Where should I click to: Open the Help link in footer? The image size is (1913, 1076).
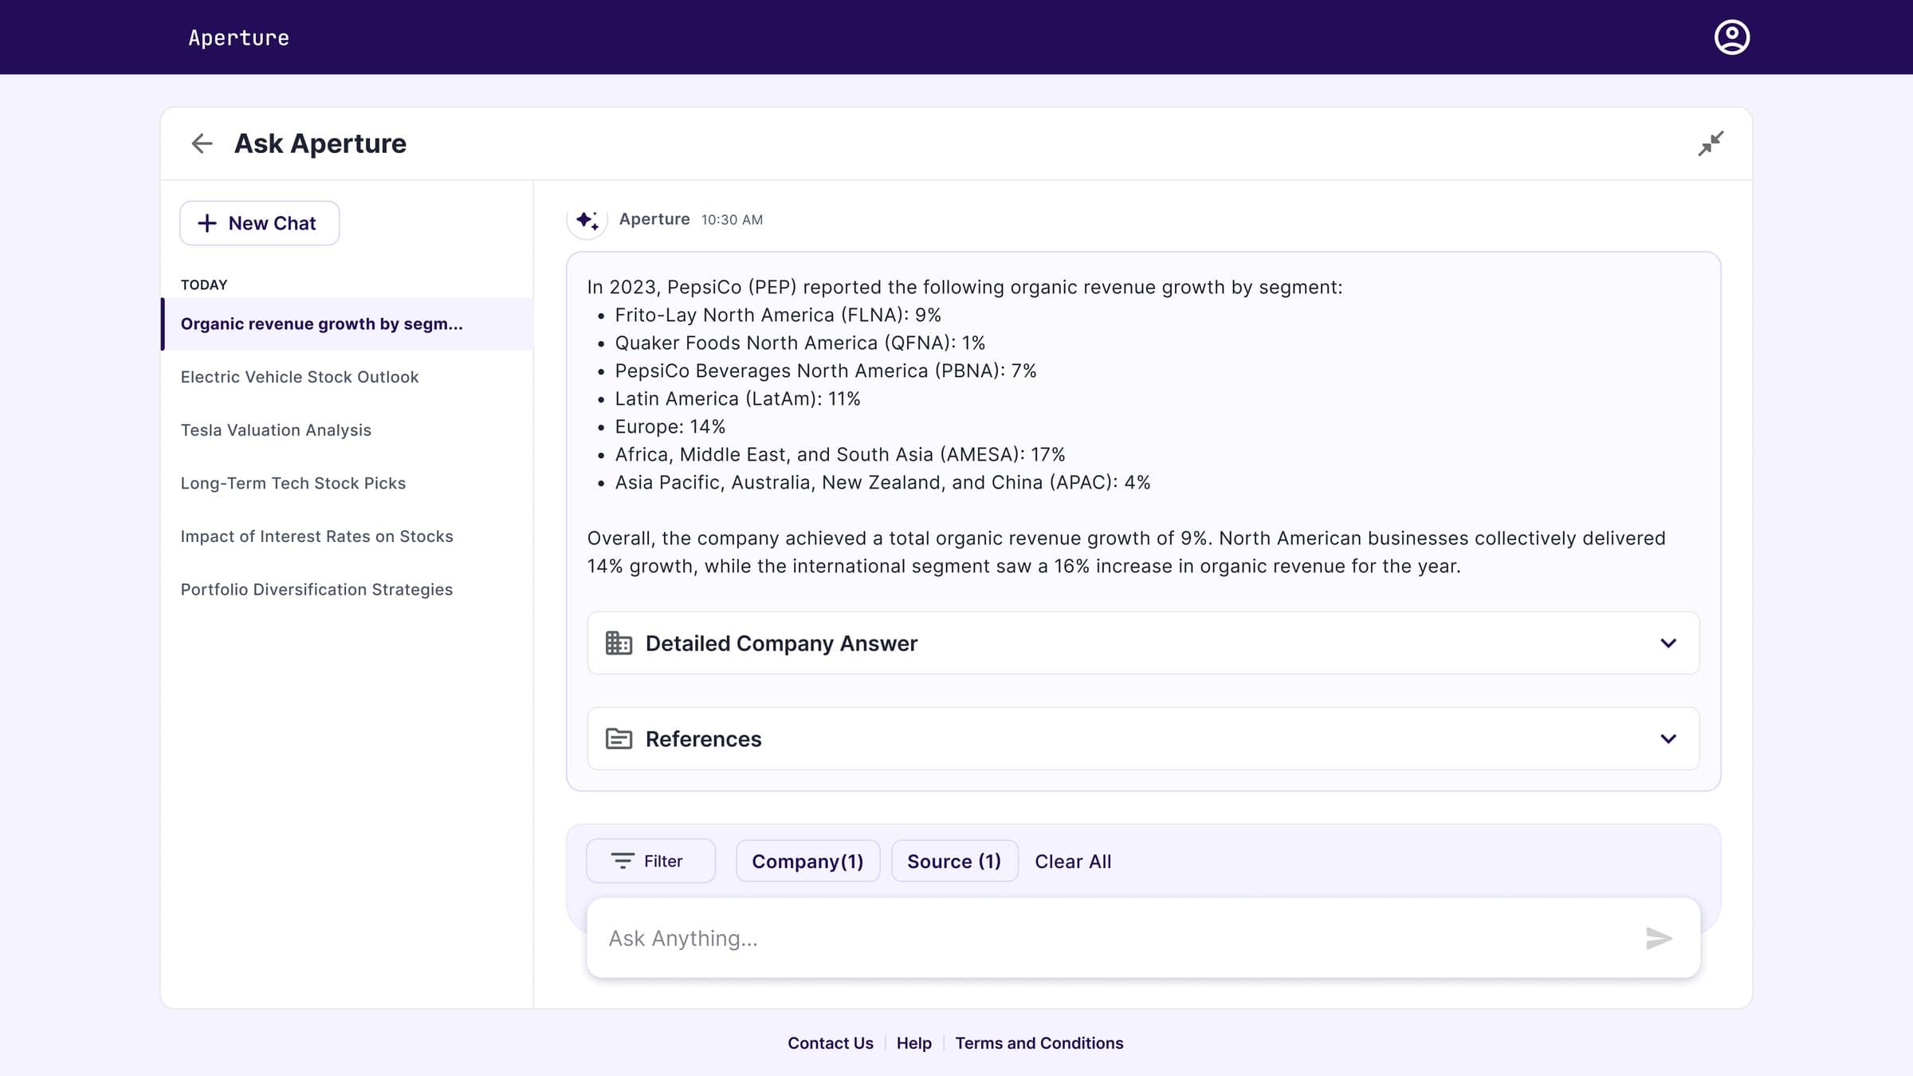913,1043
